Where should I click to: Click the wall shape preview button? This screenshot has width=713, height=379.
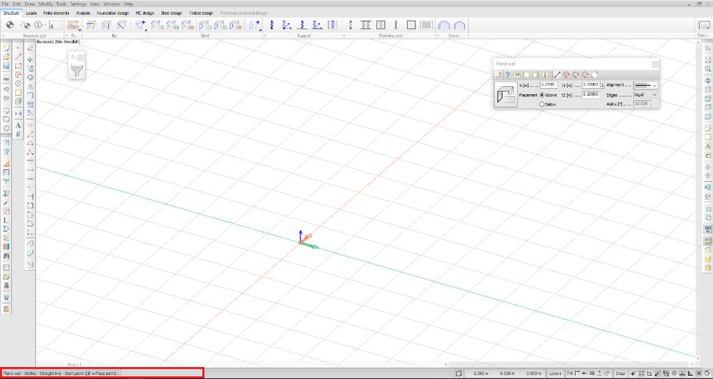coord(506,94)
